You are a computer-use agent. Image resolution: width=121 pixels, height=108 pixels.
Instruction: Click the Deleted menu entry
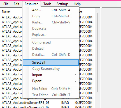coord(51,49)
